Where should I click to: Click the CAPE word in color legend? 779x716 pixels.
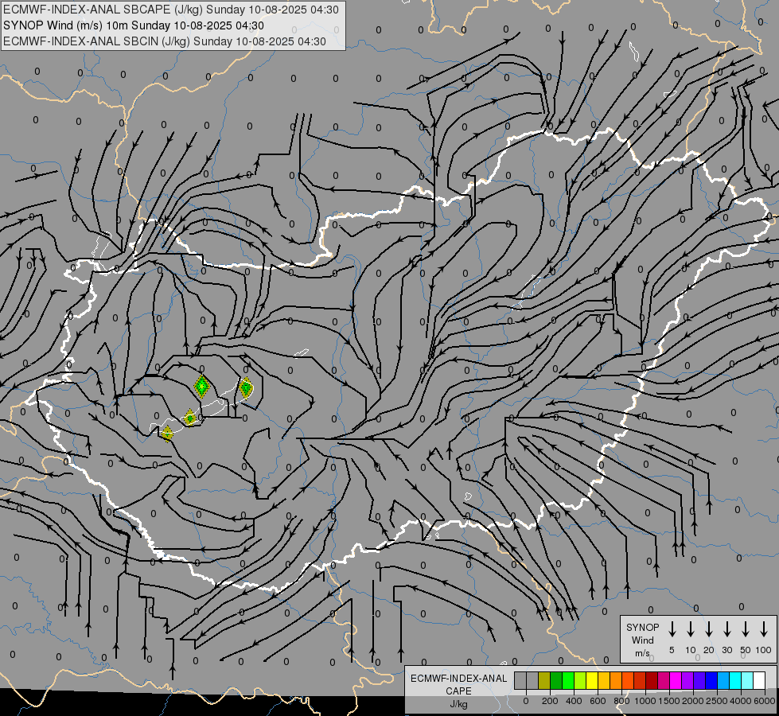458,691
